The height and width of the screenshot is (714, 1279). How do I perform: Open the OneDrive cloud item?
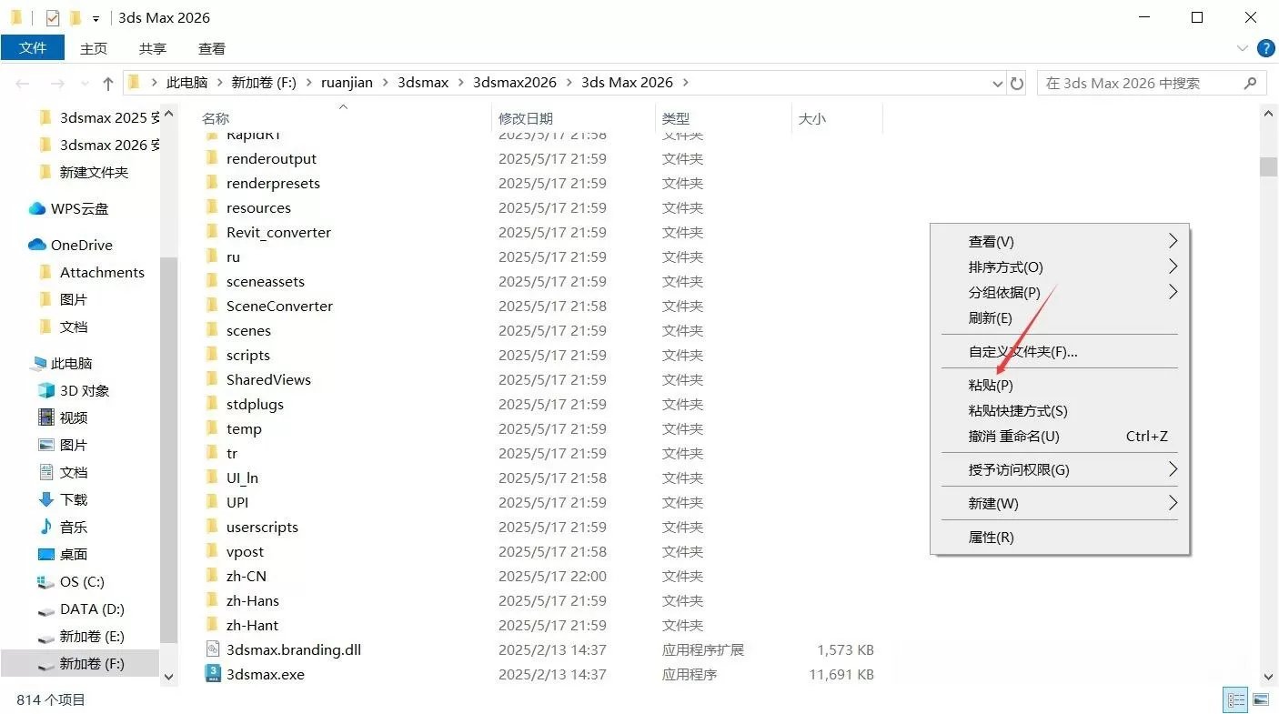[x=81, y=245]
